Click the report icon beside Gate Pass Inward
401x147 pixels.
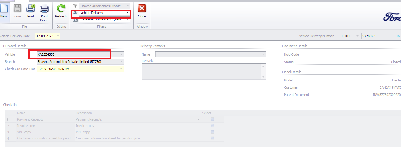pos(75,20)
